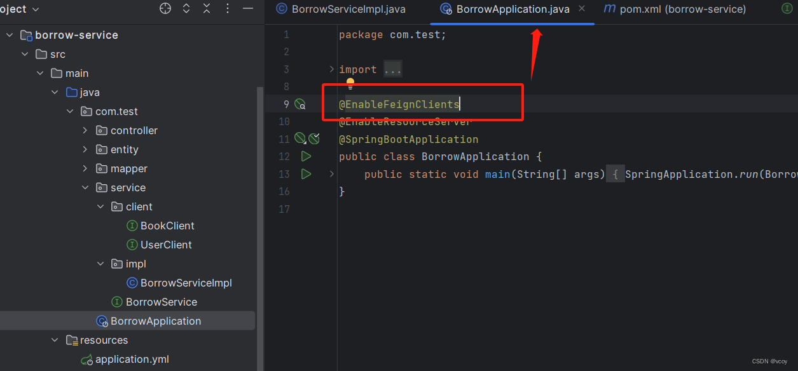Click the BorrowService interface icon

117,302
